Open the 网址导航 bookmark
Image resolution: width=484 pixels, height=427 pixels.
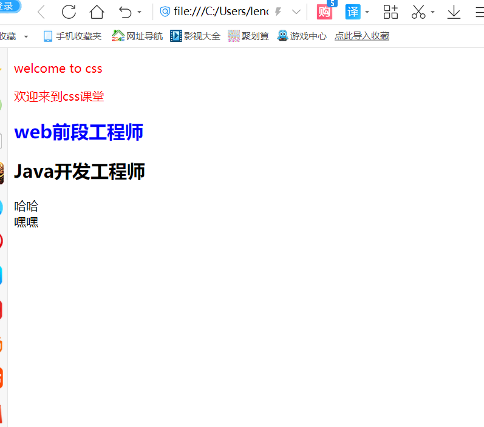[137, 36]
